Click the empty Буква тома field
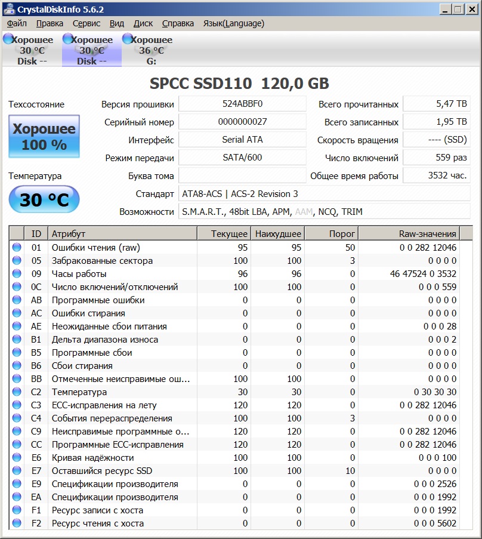 [242, 175]
